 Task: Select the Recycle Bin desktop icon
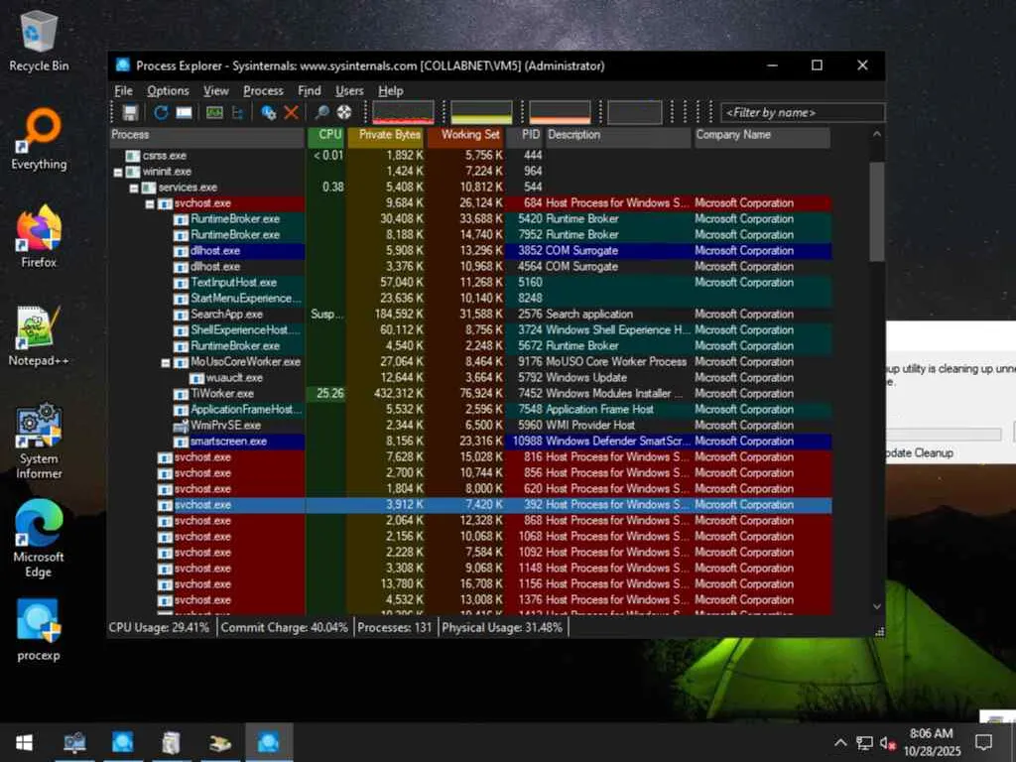pos(39,41)
